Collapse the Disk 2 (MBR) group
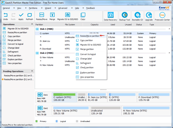 click(x=169, y=53)
